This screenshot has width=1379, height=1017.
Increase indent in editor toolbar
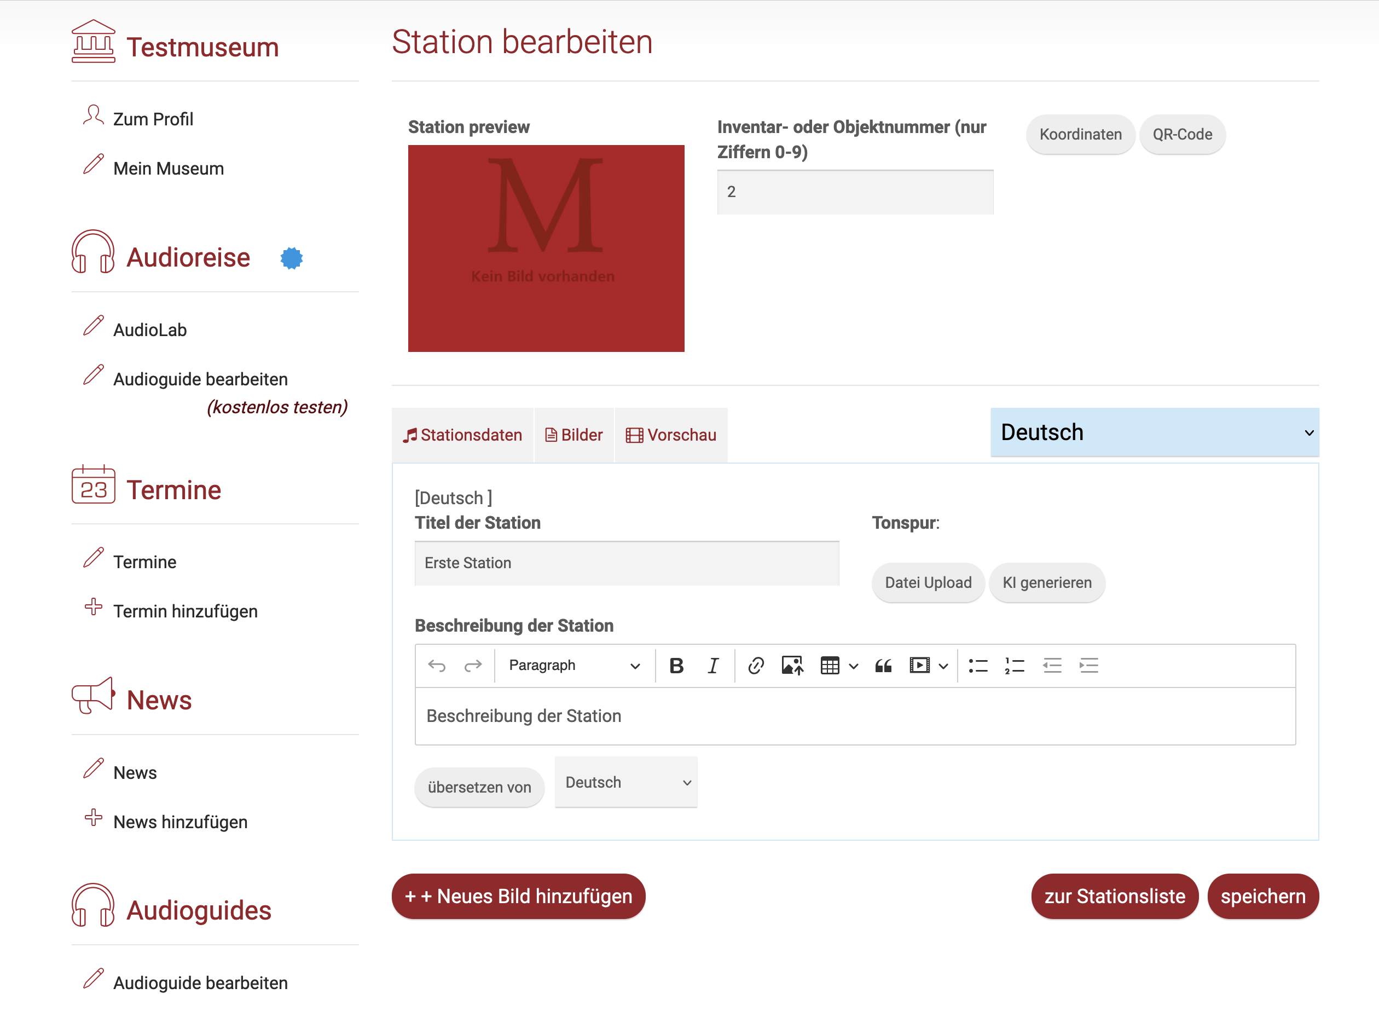click(x=1088, y=666)
